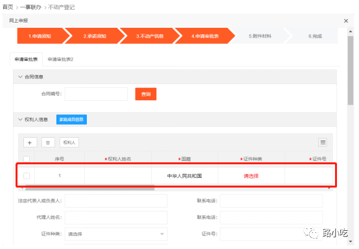359x249 pixels.
Task: Click the table's horizontal scrollbar thumb
Action: pyautogui.click(x=89, y=188)
